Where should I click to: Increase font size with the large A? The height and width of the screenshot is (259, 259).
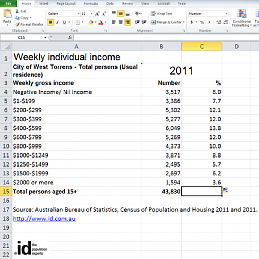97,14
